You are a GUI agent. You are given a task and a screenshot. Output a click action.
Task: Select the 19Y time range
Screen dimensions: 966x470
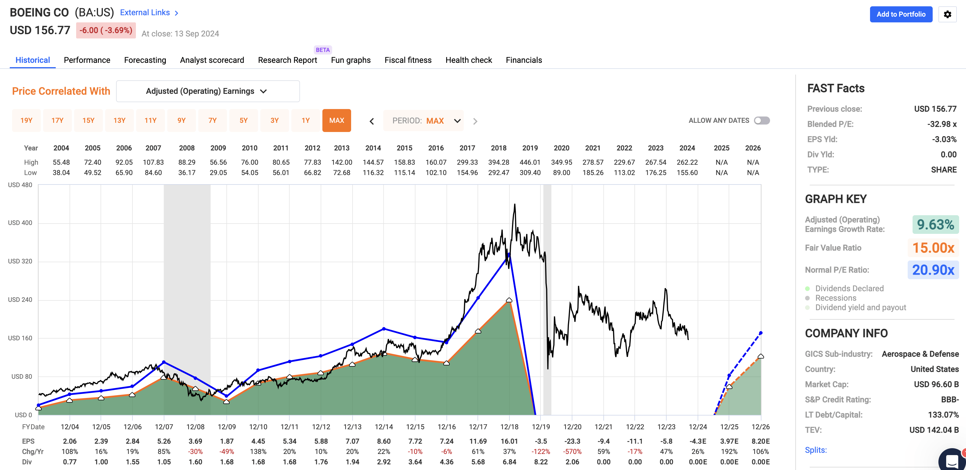click(x=26, y=121)
